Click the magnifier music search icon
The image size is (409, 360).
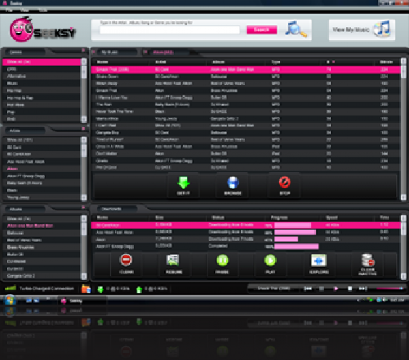(296, 29)
